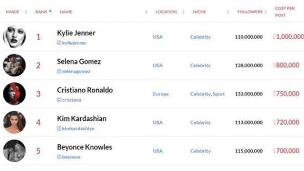Screen dimensions: 304x171
Task: Open the kimkardashian handle link
Action: (x=78, y=128)
